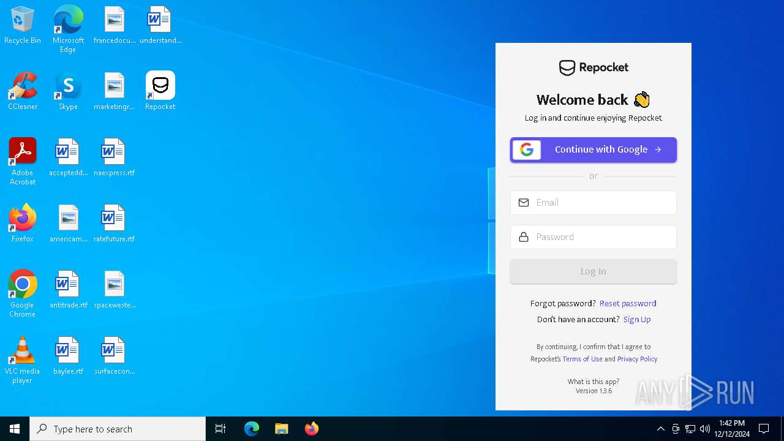Screen dimensions: 784x441
Task: Select the acceptedd... Word document
Action: (68, 157)
